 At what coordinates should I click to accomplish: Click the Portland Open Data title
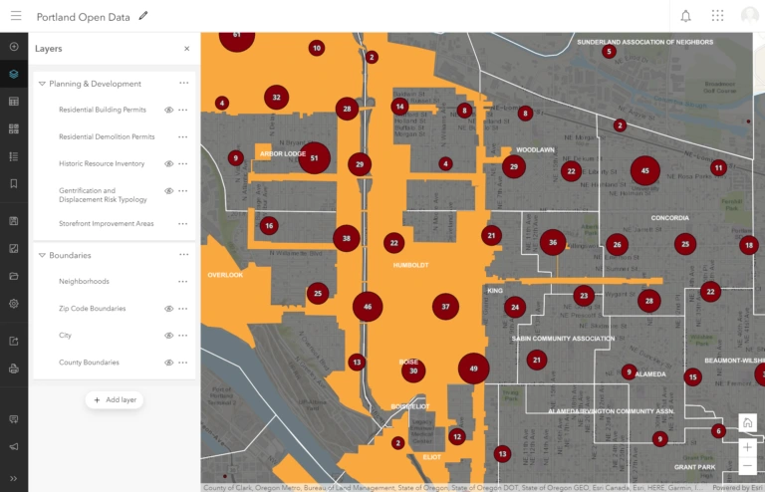(x=84, y=17)
